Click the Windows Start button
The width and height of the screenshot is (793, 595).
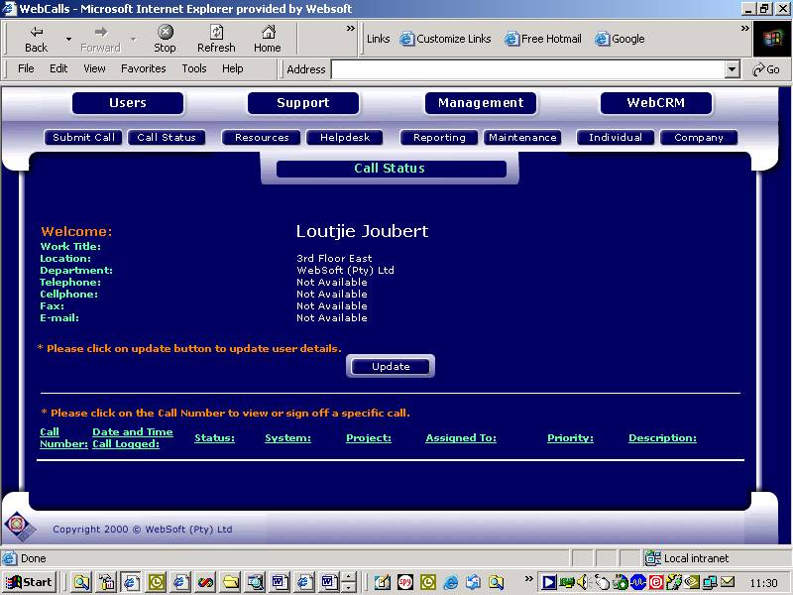29,583
